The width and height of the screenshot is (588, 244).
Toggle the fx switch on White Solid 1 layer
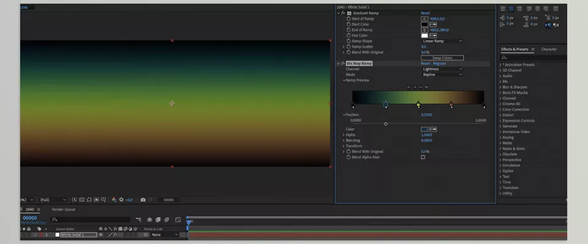tap(116, 235)
